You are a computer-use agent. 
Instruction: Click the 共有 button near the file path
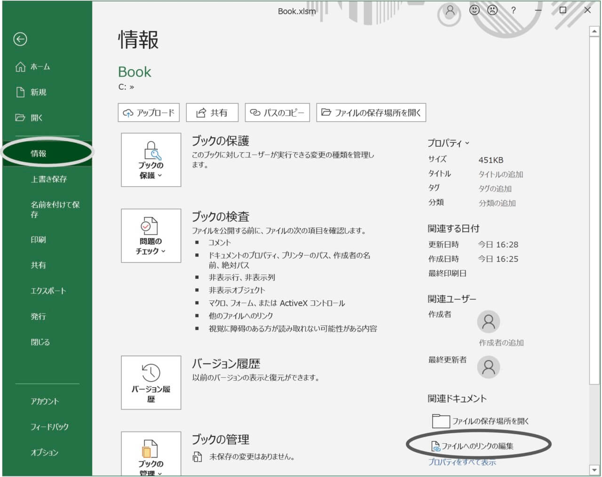212,113
